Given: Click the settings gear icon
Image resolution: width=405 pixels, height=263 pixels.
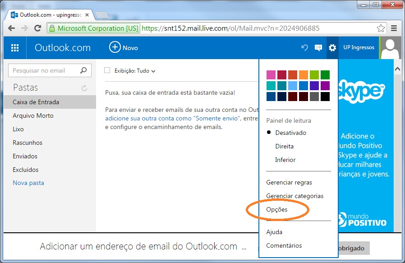Looking at the screenshot, I should (x=332, y=48).
